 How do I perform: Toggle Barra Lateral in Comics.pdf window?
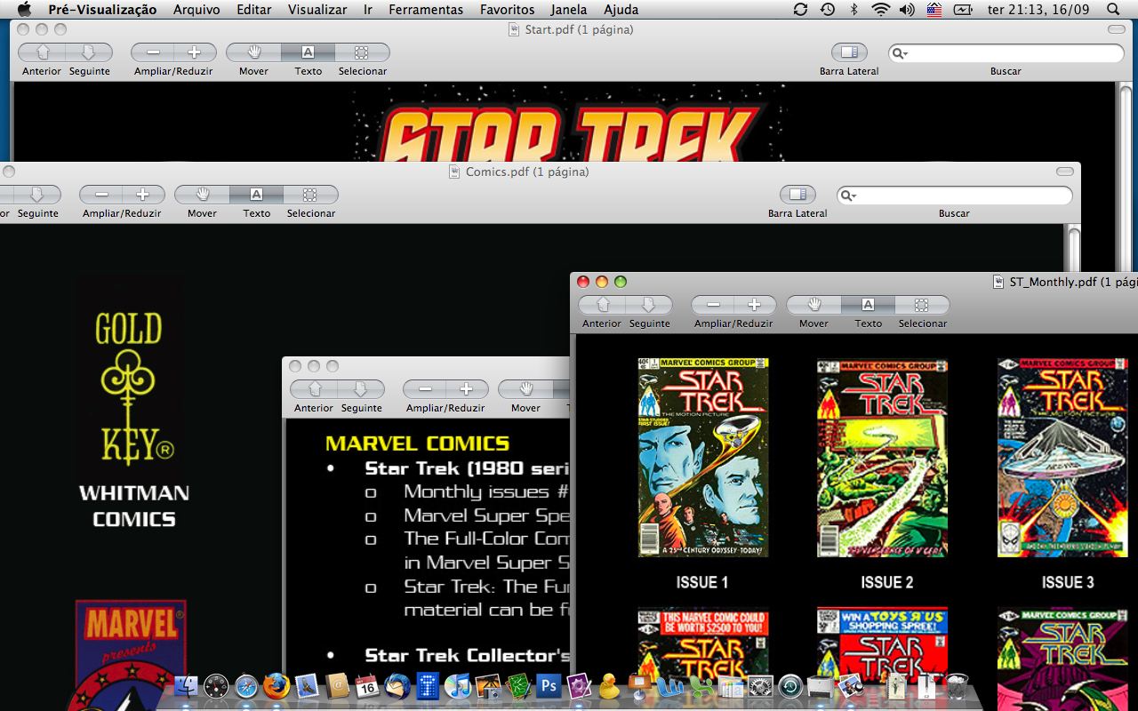pos(797,195)
